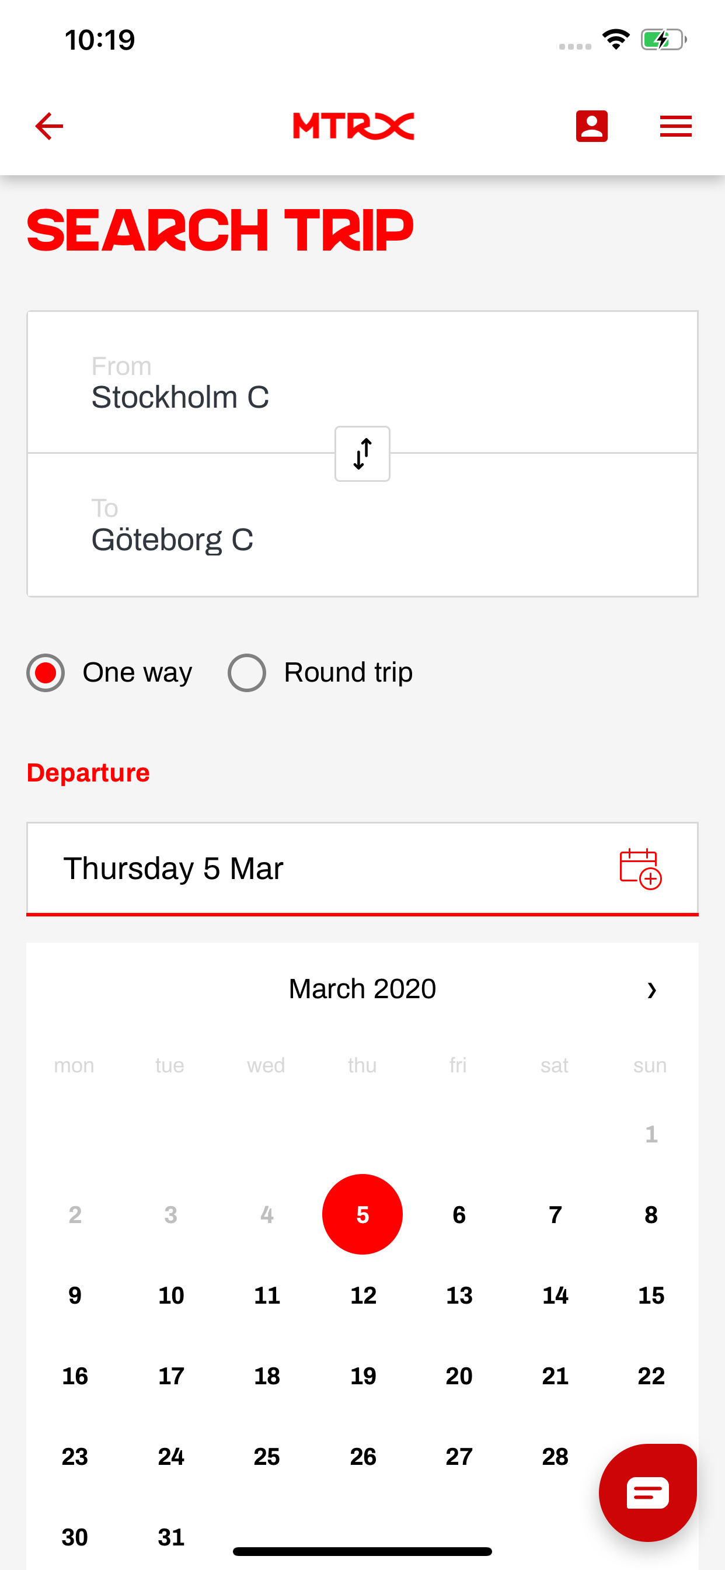Viewport: 725px width, 1570px height.
Task: Pick March 20 in the calendar
Action: 459,1376
